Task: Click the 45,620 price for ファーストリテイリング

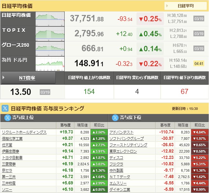Action: point(184,145)
